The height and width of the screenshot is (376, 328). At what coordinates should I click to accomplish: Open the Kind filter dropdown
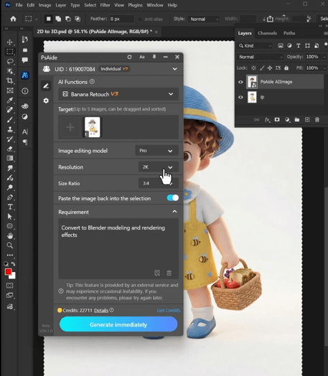click(x=255, y=45)
